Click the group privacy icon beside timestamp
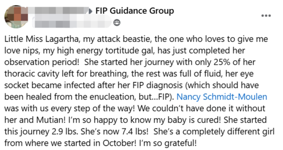The height and width of the screenshot is (150, 283). 117,23
